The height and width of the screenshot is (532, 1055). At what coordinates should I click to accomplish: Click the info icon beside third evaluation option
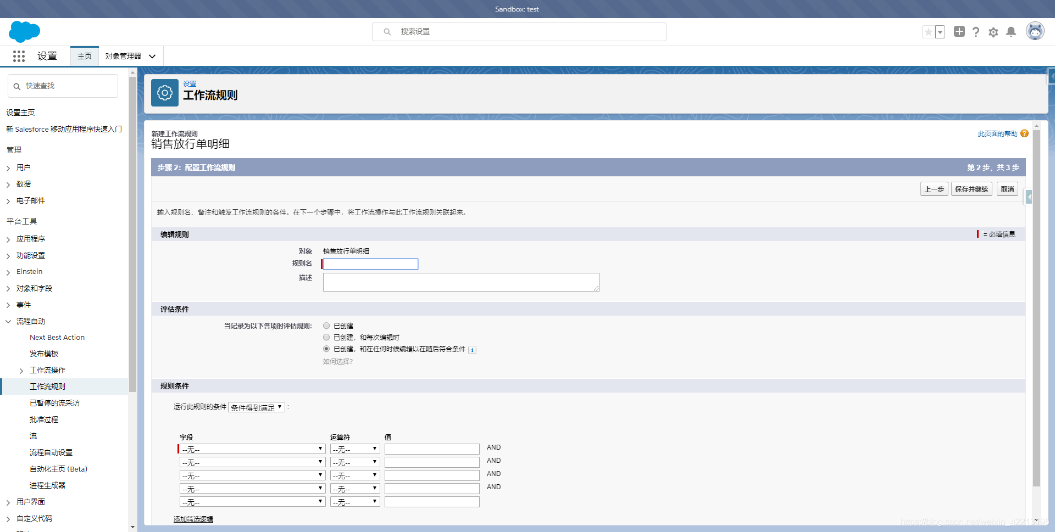pos(472,350)
